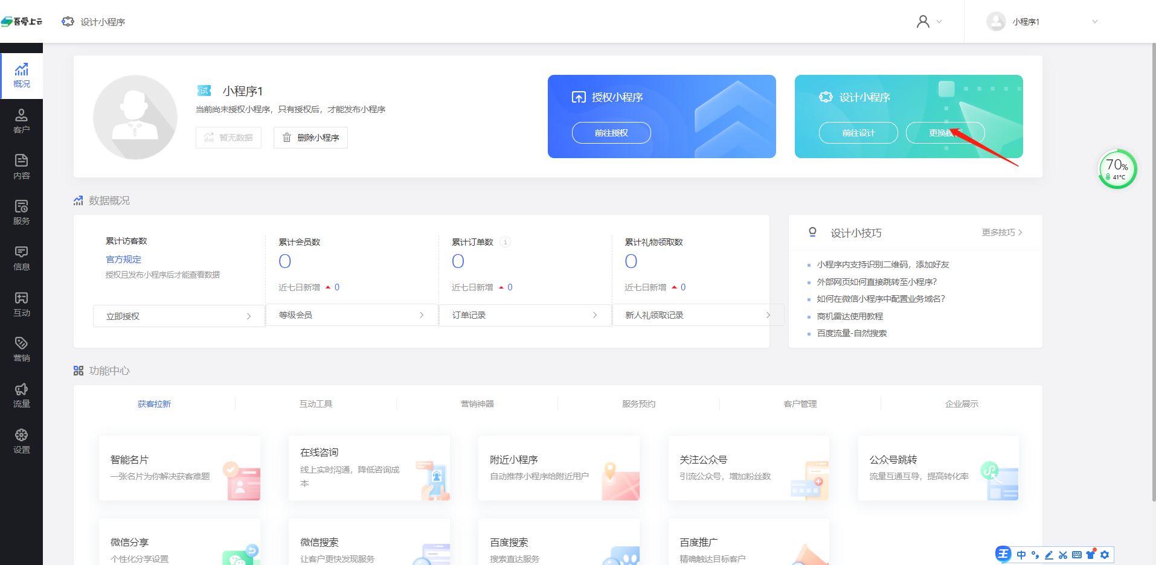The width and height of the screenshot is (1156, 565).
Task: Click the 删除小程序 button
Action: click(311, 138)
